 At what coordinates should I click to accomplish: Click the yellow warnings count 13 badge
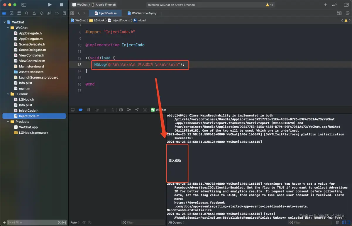coord(269,5)
